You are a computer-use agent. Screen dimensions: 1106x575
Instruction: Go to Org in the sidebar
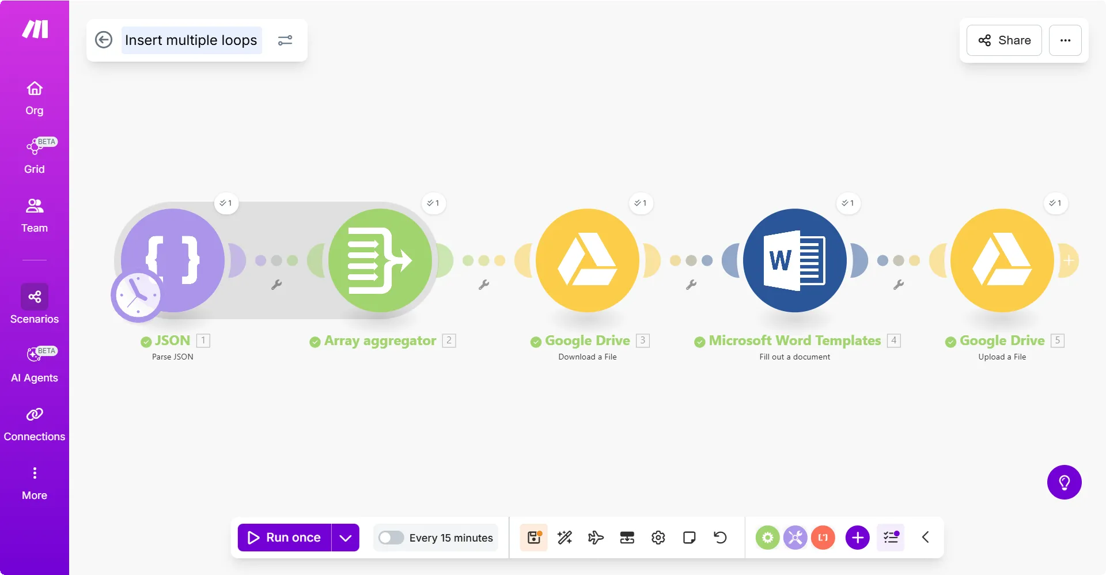coord(35,99)
